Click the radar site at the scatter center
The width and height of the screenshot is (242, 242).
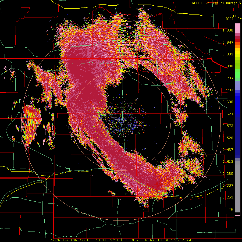tap(122, 119)
